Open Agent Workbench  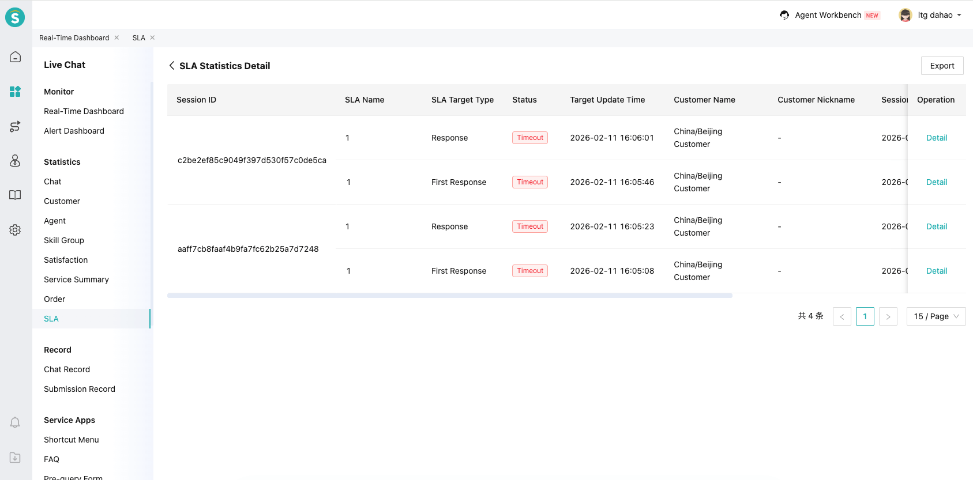point(828,15)
